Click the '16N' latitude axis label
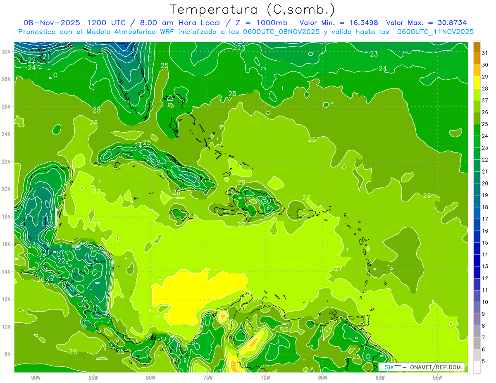The height and width of the screenshot is (383, 496). click(7, 244)
